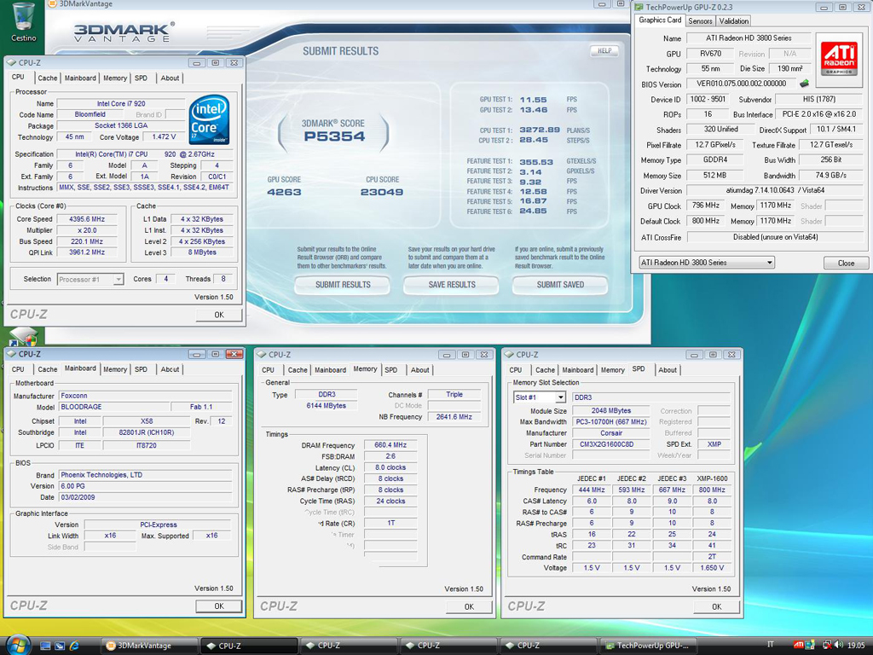Click the BIOS Version VER010.075.000.002 field
The image size is (873, 655).
tap(741, 84)
